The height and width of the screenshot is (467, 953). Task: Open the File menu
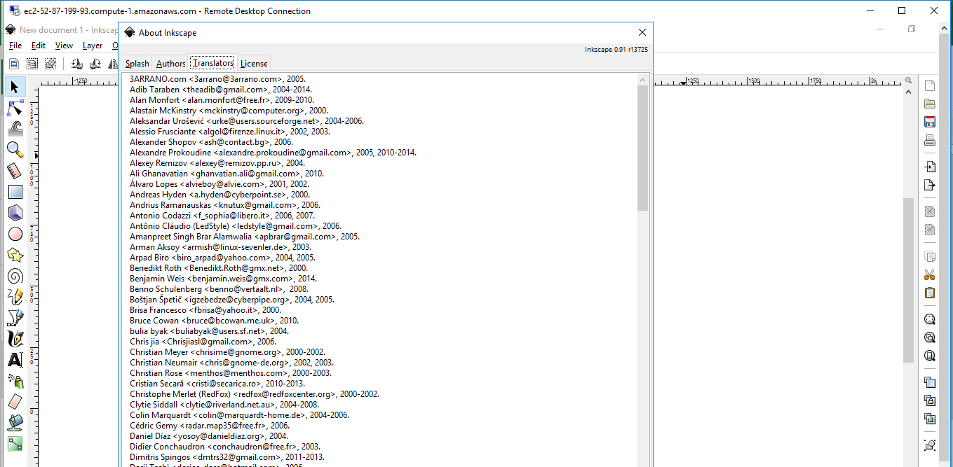[x=15, y=46]
